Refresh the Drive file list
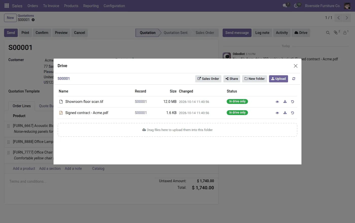The height and width of the screenshot is (223, 355). pyautogui.click(x=294, y=79)
